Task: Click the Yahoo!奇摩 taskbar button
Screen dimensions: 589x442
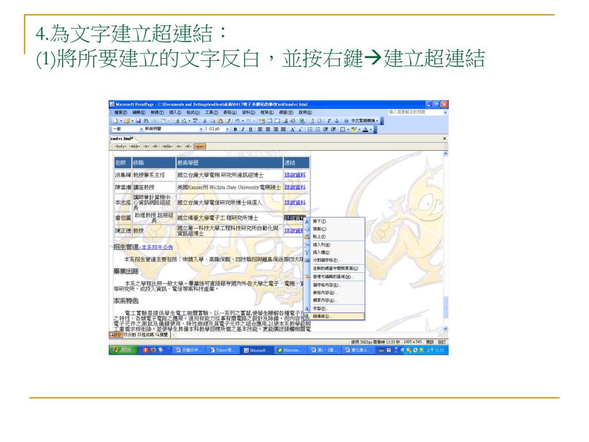Action: pyautogui.click(x=222, y=350)
